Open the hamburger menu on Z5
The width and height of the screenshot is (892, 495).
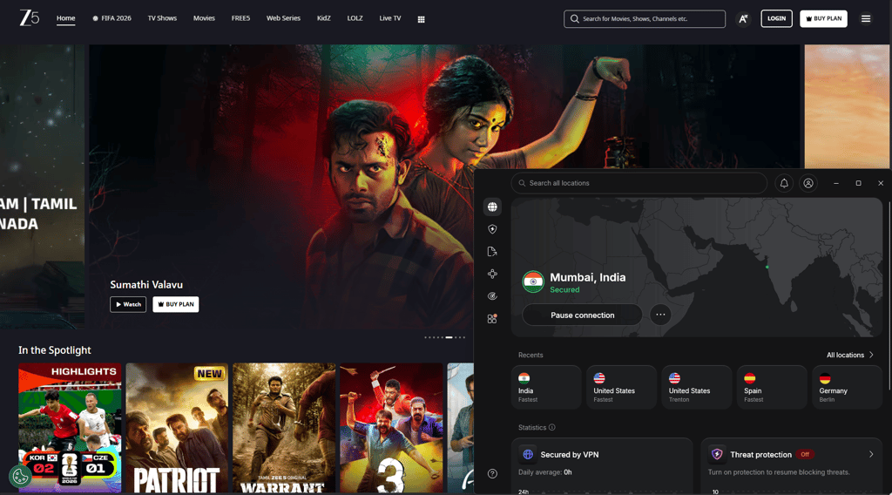(x=866, y=19)
